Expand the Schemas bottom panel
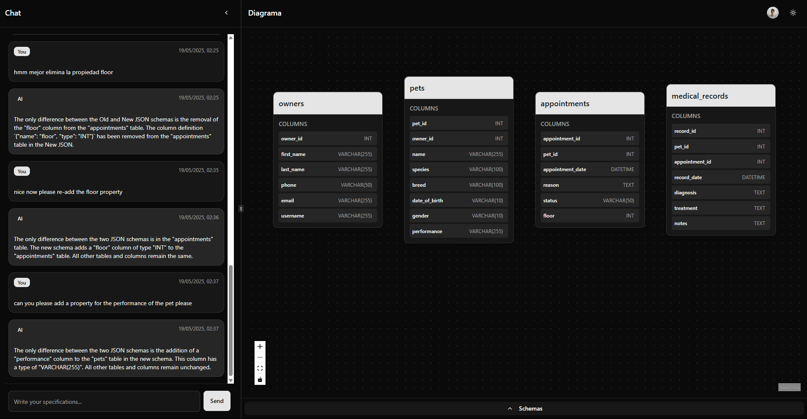 point(525,408)
